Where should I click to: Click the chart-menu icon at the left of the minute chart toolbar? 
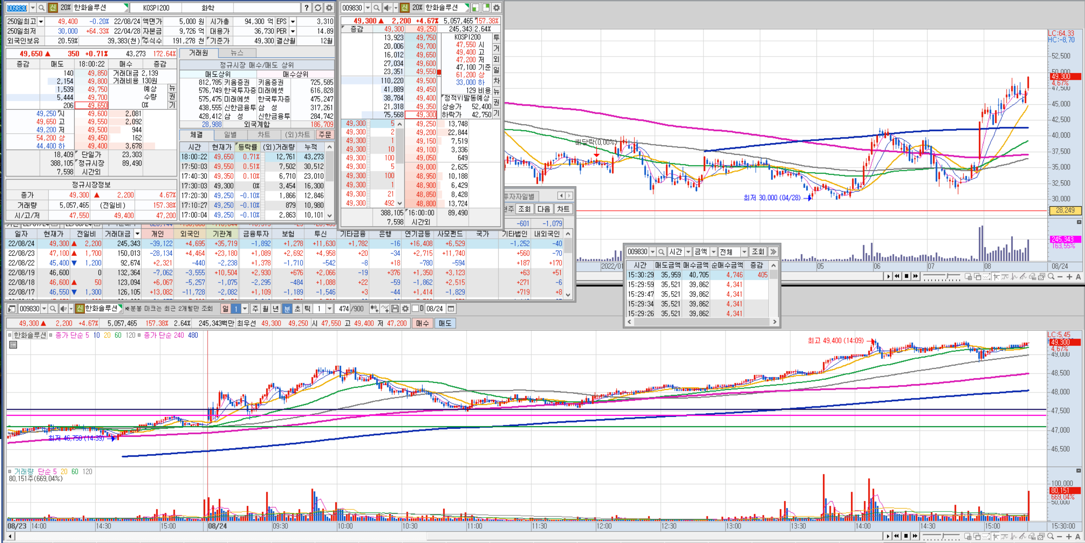[x=12, y=309]
